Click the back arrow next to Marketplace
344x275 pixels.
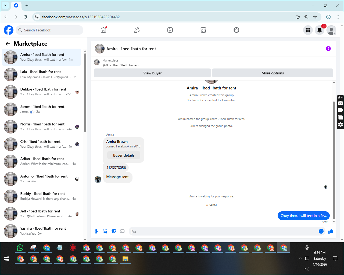coord(8,44)
